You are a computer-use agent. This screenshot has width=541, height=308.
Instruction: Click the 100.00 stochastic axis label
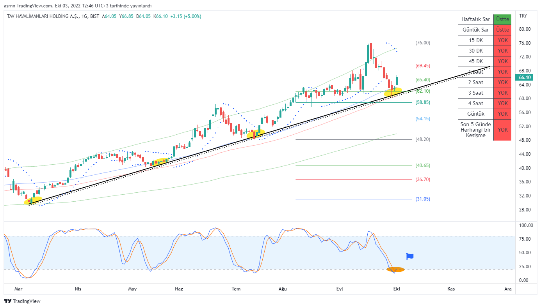tap(526, 225)
